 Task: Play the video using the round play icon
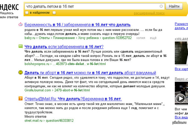[x=181, y=98]
